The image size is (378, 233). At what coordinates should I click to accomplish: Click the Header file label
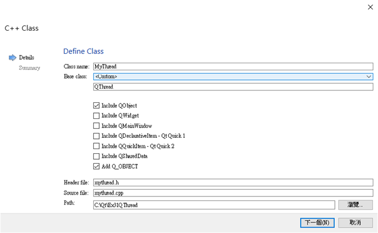[x=76, y=183]
